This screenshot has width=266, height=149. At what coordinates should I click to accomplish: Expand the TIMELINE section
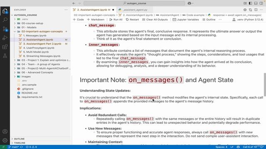coord(20,143)
